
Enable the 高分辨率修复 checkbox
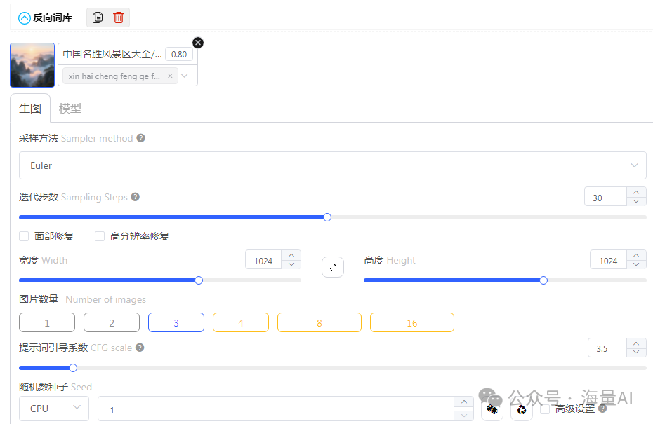coord(100,236)
